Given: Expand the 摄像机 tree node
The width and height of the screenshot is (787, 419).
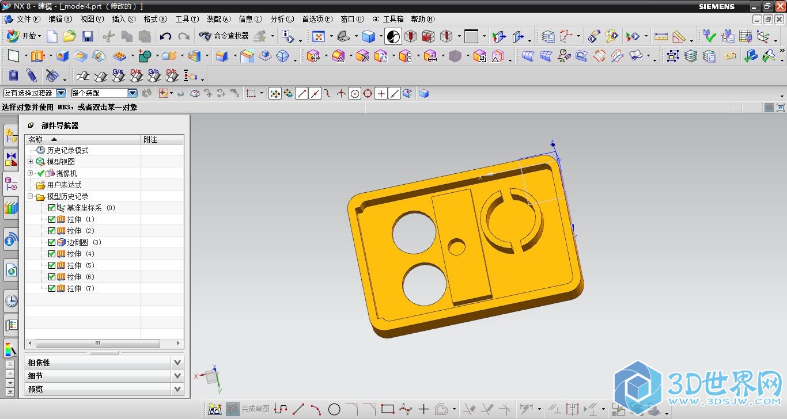Looking at the screenshot, I should 31,173.
